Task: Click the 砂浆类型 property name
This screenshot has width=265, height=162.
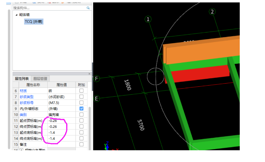Action: coord(27,97)
